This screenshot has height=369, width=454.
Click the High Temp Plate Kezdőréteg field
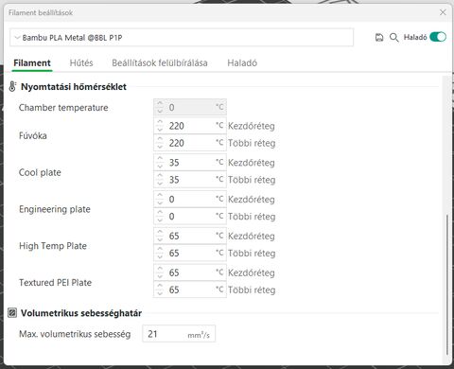(190, 236)
